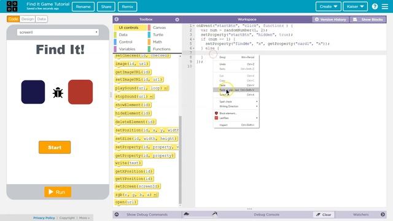Open the help question mark icon

click(x=375, y=7)
